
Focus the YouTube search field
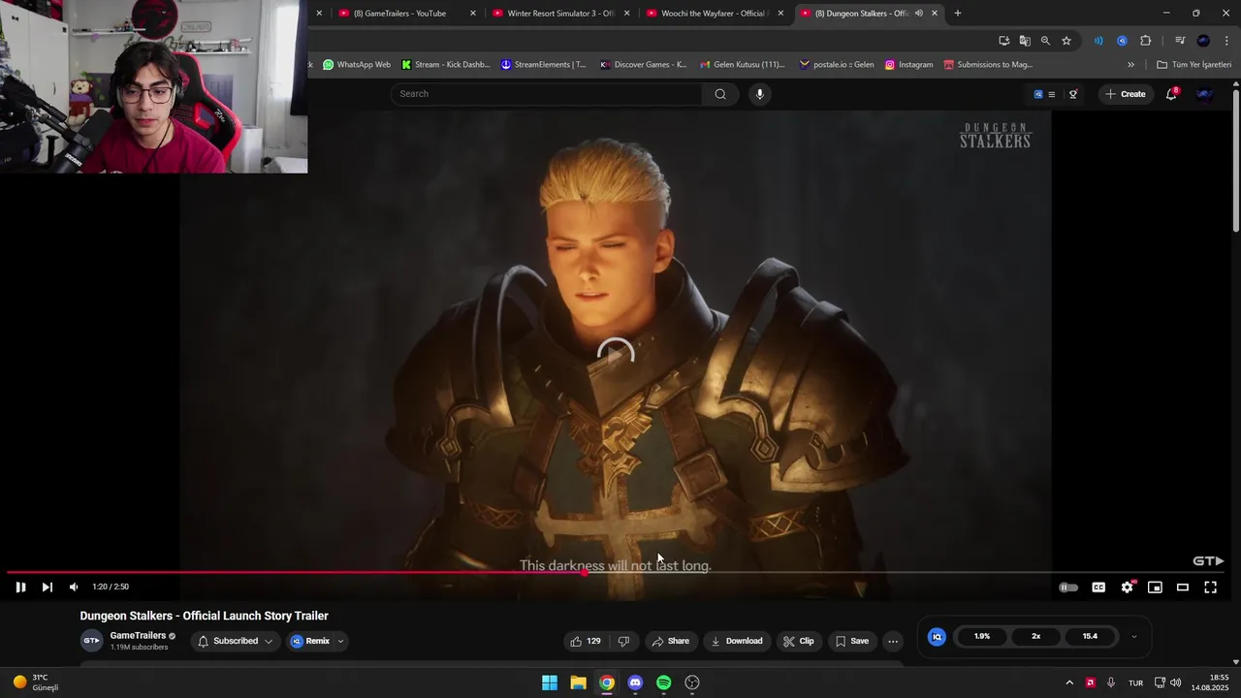[548, 94]
